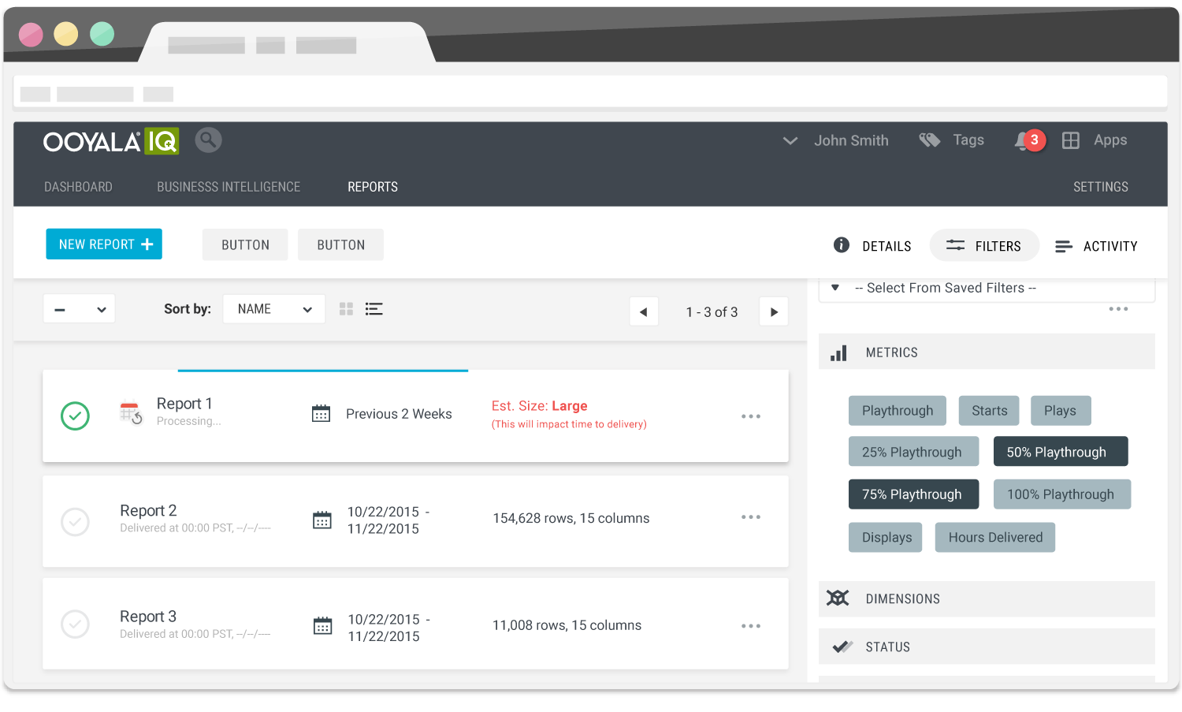Click the Status checkmark icon
The width and height of the screenshot is (1182, 712).
click(842, 647)
